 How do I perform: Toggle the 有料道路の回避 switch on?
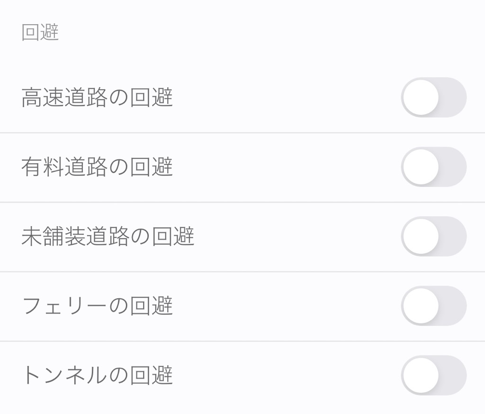tap(434, 166)
